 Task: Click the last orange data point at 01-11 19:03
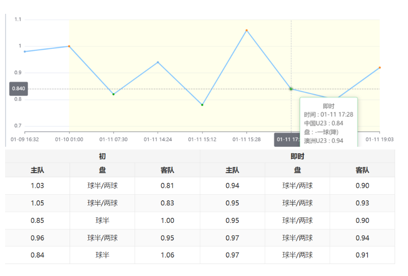[x=379, y=67]
